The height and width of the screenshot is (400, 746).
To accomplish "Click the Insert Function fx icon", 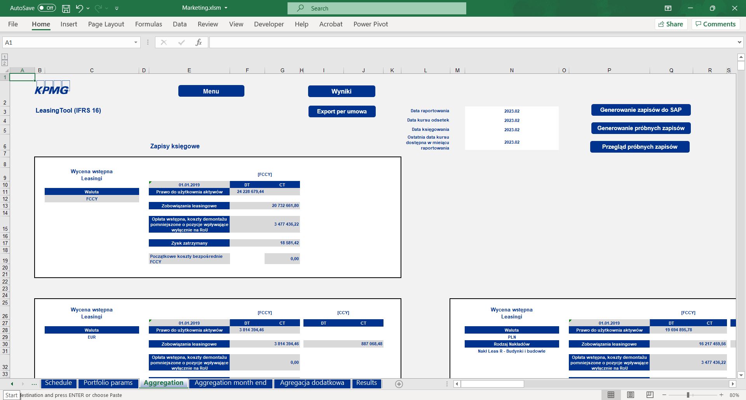I will [x=198, y=42].
